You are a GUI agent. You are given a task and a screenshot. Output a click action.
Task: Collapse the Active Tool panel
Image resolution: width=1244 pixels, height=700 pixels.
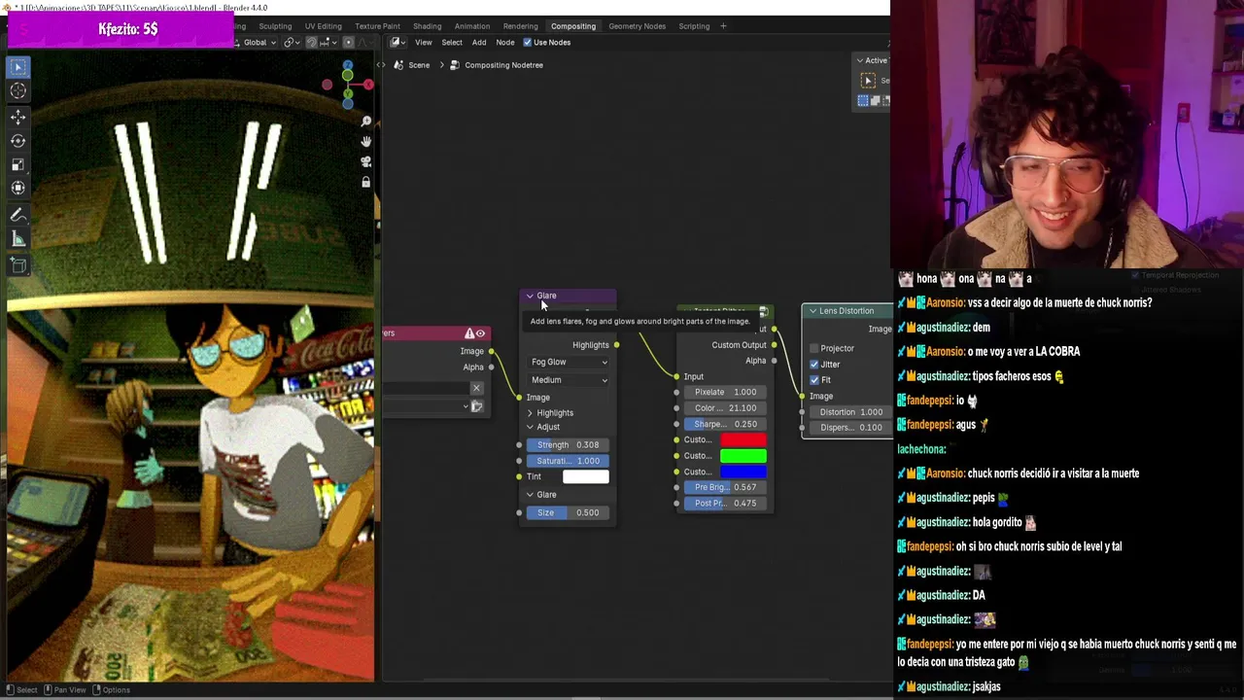point(860,60)
